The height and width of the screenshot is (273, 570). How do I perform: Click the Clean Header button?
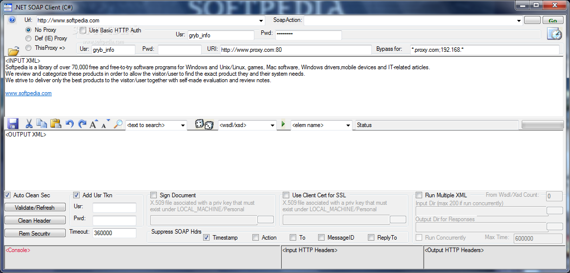tap(35, 221)
